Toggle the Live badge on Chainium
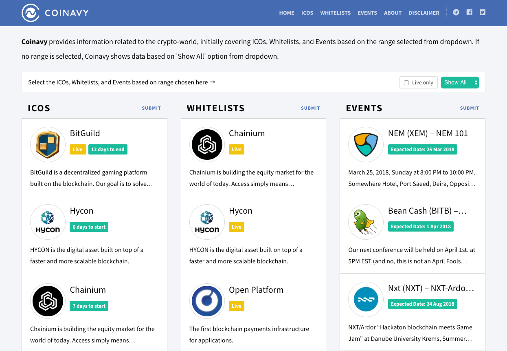 click(x=236, y=149)
